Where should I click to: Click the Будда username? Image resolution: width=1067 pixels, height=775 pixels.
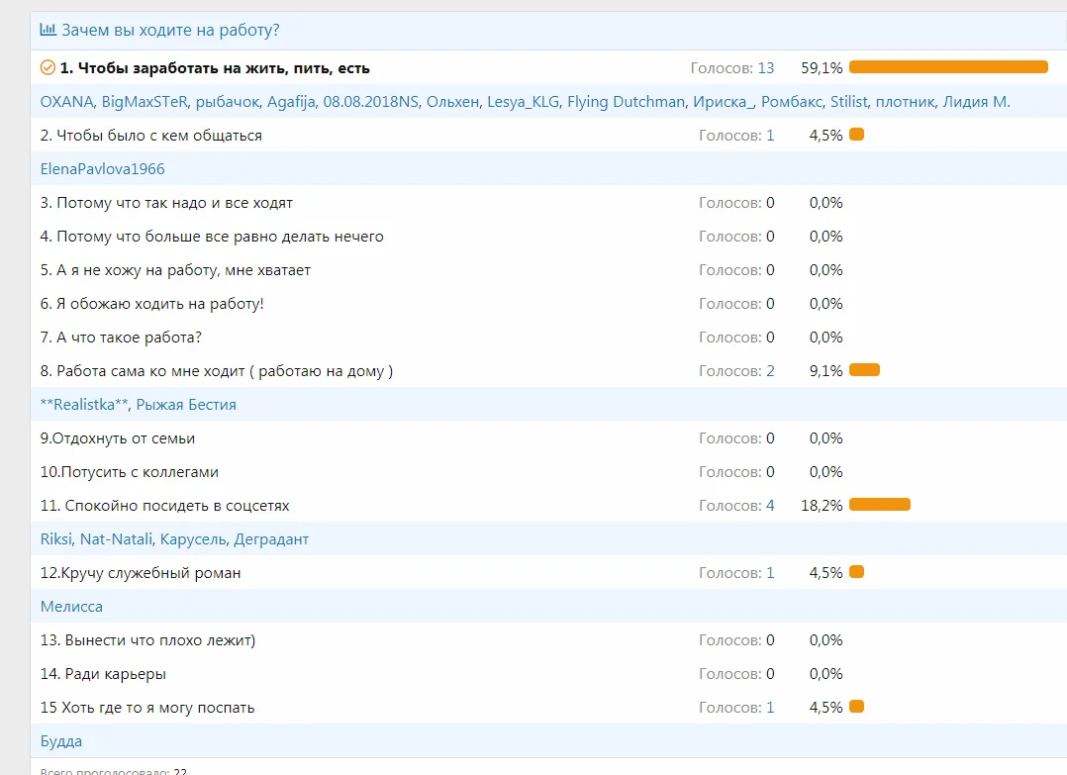click(x=61, y=741)
